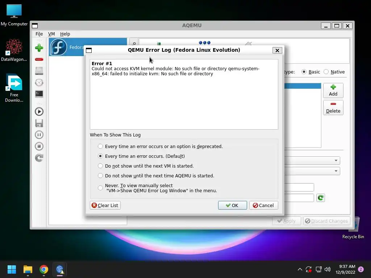Click the clock snapshot icon in AQEMU sidebar
This screenshot has height=278, width=371.
39,83
